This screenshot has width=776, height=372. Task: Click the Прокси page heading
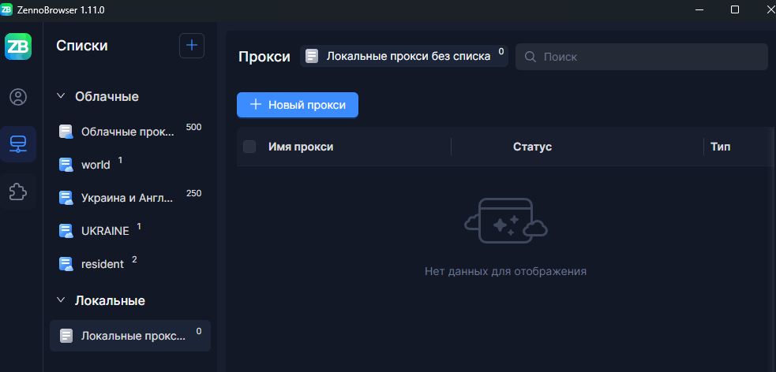pyautogui.click(x=264, y=57)
